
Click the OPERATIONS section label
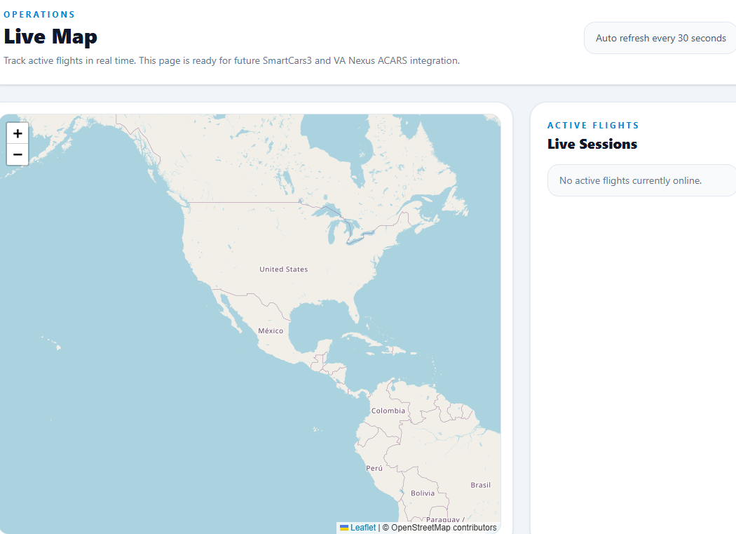(x=39, y=15)
